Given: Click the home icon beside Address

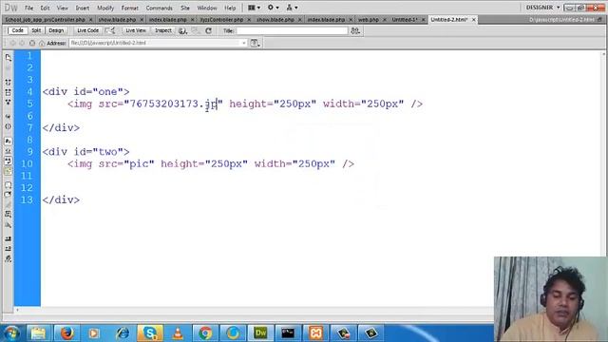Looking at the screenshot, I should [x=42, y=43].
